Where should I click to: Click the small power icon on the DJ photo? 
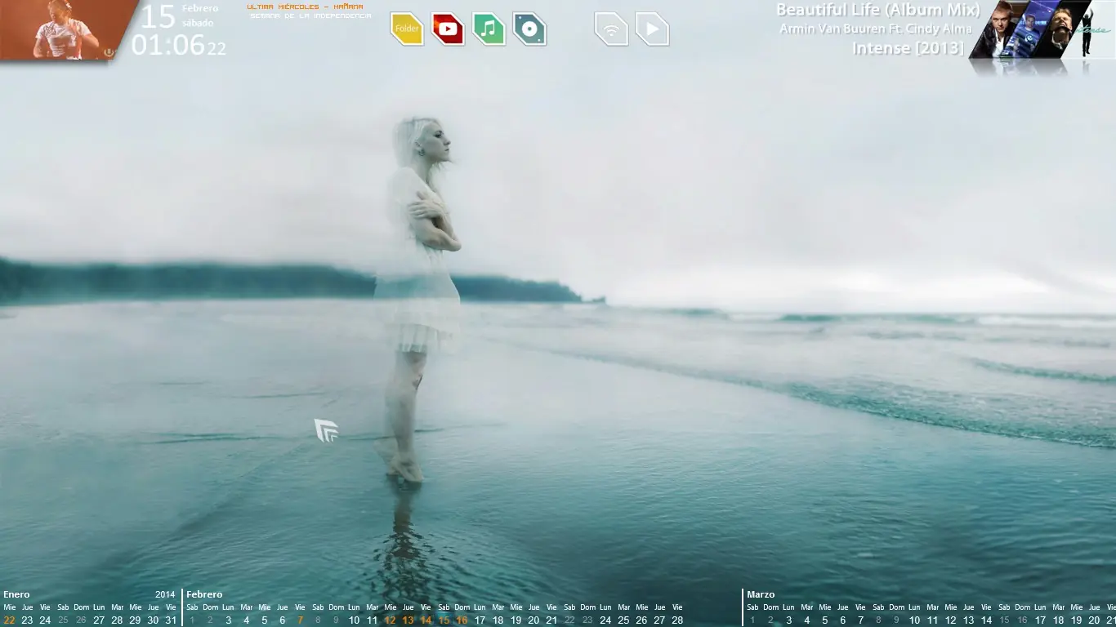tap(110, 52)
